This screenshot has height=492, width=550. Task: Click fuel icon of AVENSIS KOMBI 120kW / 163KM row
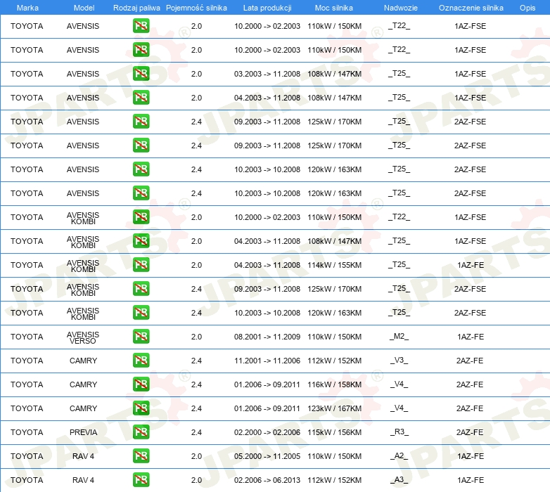[141, 312]
